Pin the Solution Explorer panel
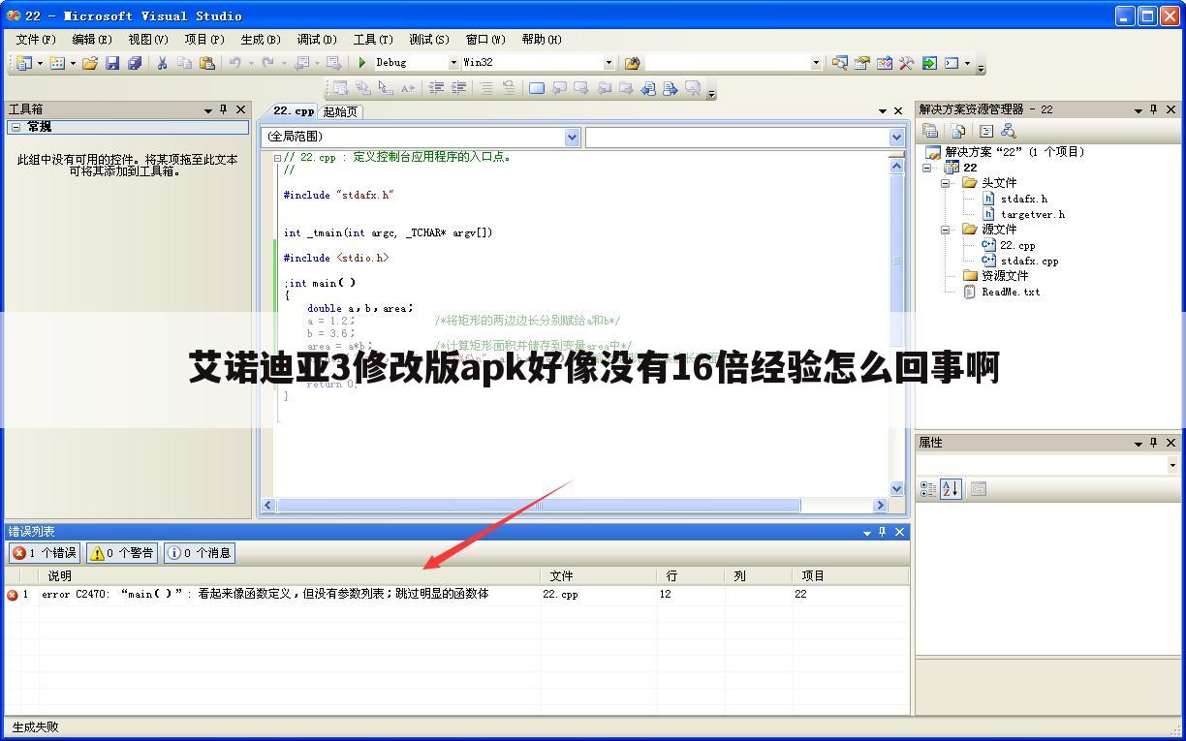Screen dimensions: 1186x741 (x=1153, y=109)
